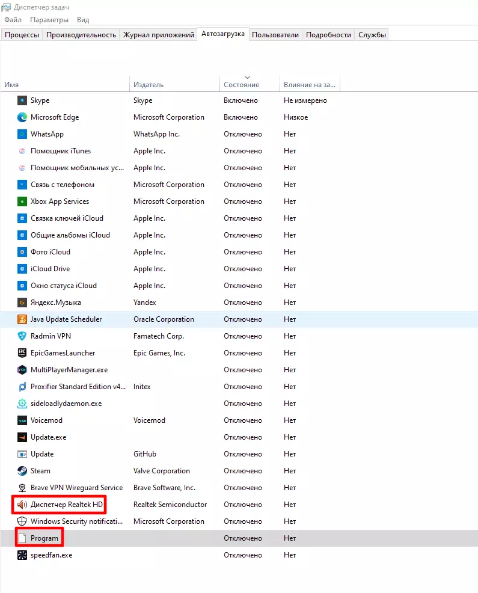The image size is (478, 593).
Task: Select the Автозагрузка tab
Action: (x=222, y=34)
